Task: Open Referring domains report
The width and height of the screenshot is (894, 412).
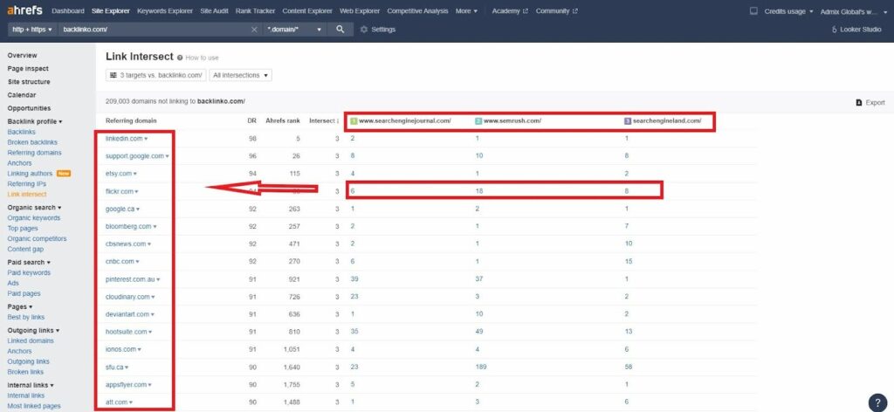Action: [x=34, y=153]
